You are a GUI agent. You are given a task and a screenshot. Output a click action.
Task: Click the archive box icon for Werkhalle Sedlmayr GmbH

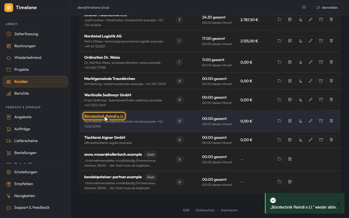pyautogui.click(x=321, y=100)
